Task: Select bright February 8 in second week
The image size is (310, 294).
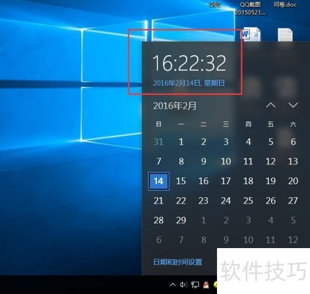Action: 181,161
